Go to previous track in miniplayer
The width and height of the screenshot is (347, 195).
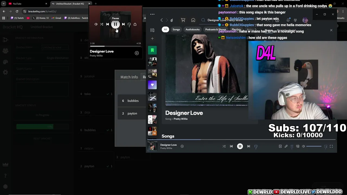point(107,24)
